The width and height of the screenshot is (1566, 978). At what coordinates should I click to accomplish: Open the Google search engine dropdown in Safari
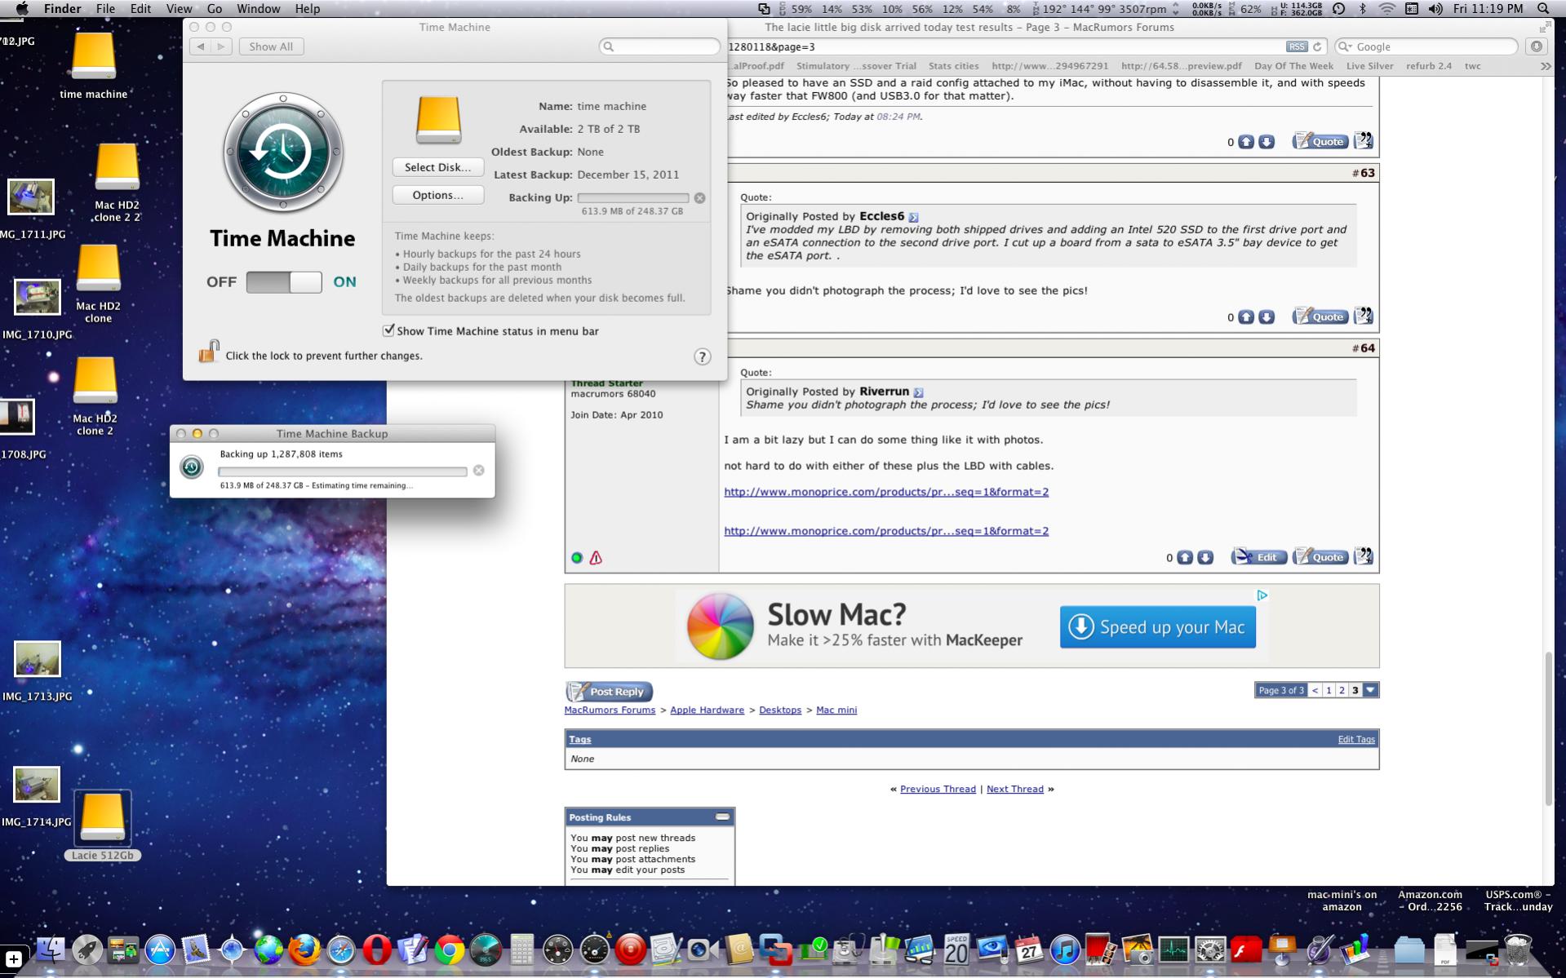tap(1346, 46)
